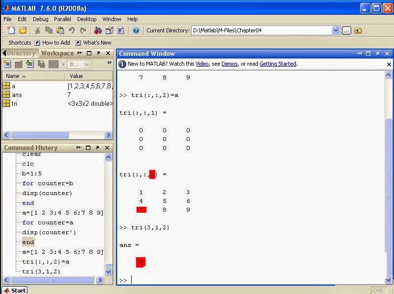Minimize the Command History panel

[79, 147]
